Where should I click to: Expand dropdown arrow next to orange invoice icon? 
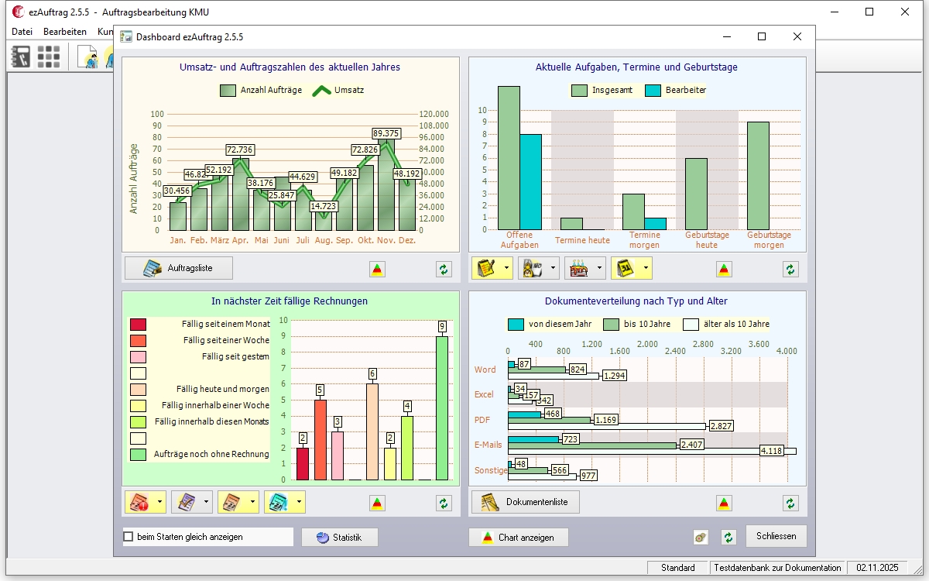tap(252, 503)
